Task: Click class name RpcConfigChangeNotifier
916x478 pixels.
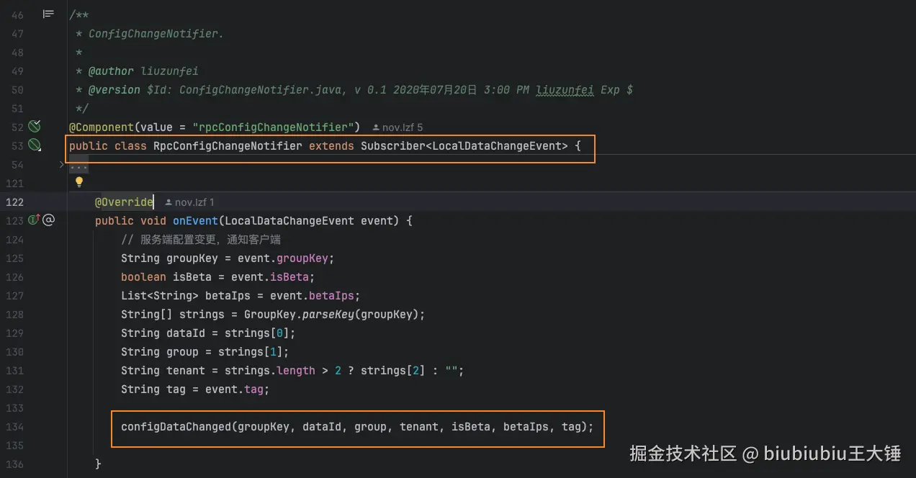Action: tap(228, 146)
